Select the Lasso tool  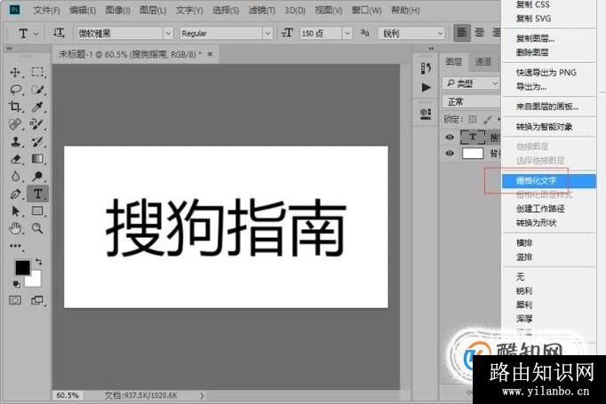click(15, 90)
